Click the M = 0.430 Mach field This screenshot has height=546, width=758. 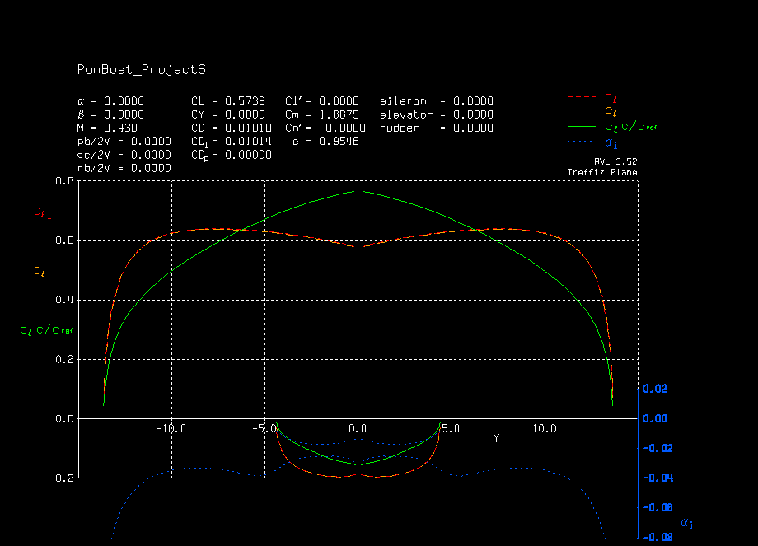tap(109, 128)
